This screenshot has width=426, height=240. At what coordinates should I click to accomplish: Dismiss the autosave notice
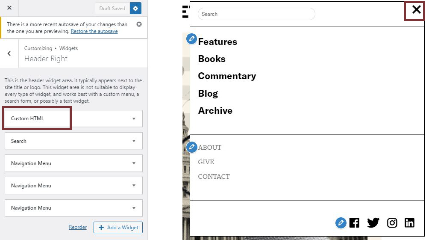coord(139,24)
